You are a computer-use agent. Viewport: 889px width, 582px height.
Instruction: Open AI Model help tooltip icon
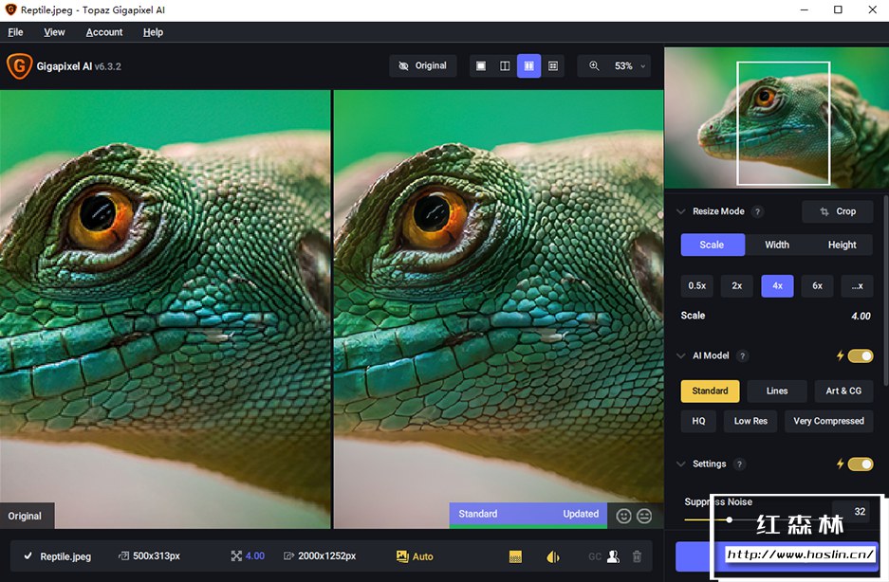click(x=742, y=355)
